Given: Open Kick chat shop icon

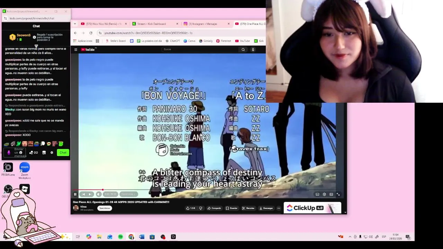Looking at the screenshot, I should [44, 153].
